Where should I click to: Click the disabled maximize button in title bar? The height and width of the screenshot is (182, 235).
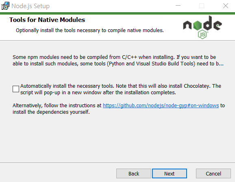pos(202,6)
